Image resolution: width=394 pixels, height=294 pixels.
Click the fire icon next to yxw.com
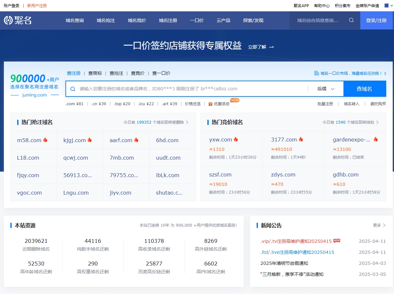236,139
